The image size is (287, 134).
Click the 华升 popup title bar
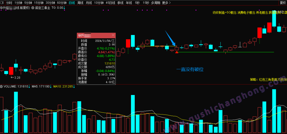[96, 35]
